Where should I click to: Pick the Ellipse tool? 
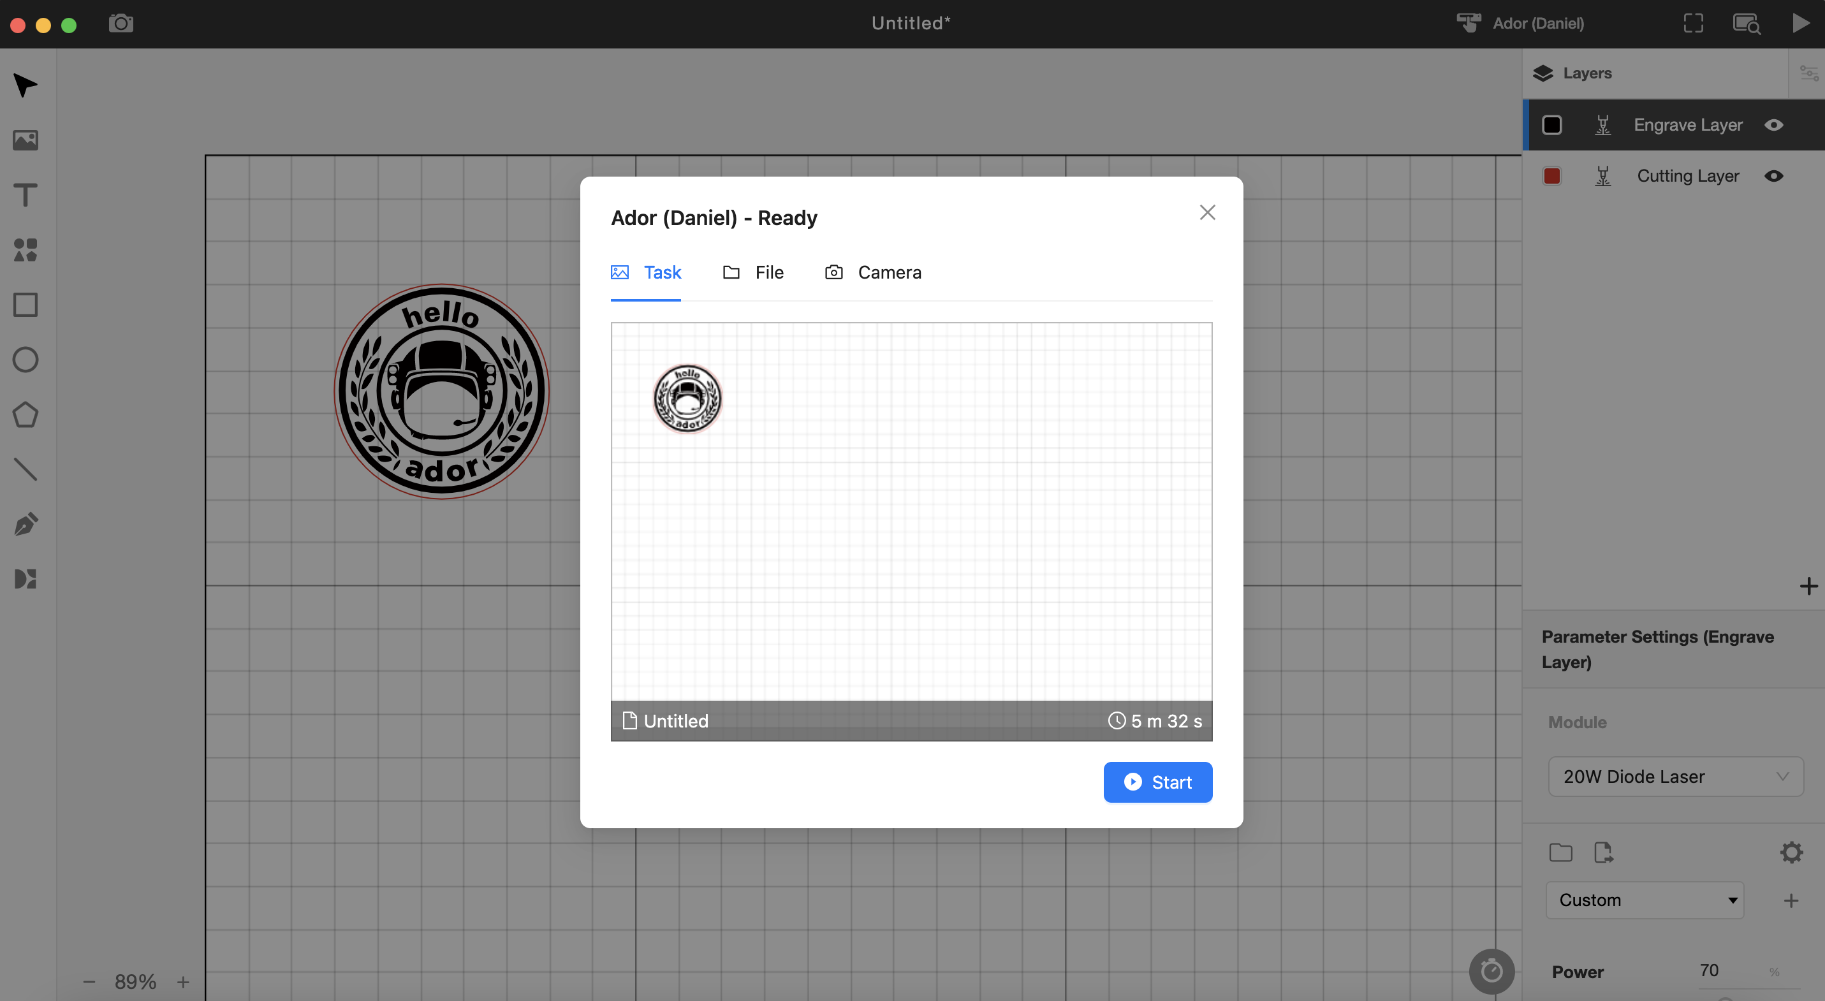(x=26, y=360)
